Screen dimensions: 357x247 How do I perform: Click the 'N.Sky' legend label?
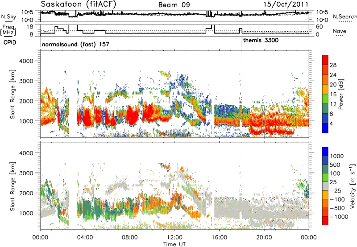(8, 16)
